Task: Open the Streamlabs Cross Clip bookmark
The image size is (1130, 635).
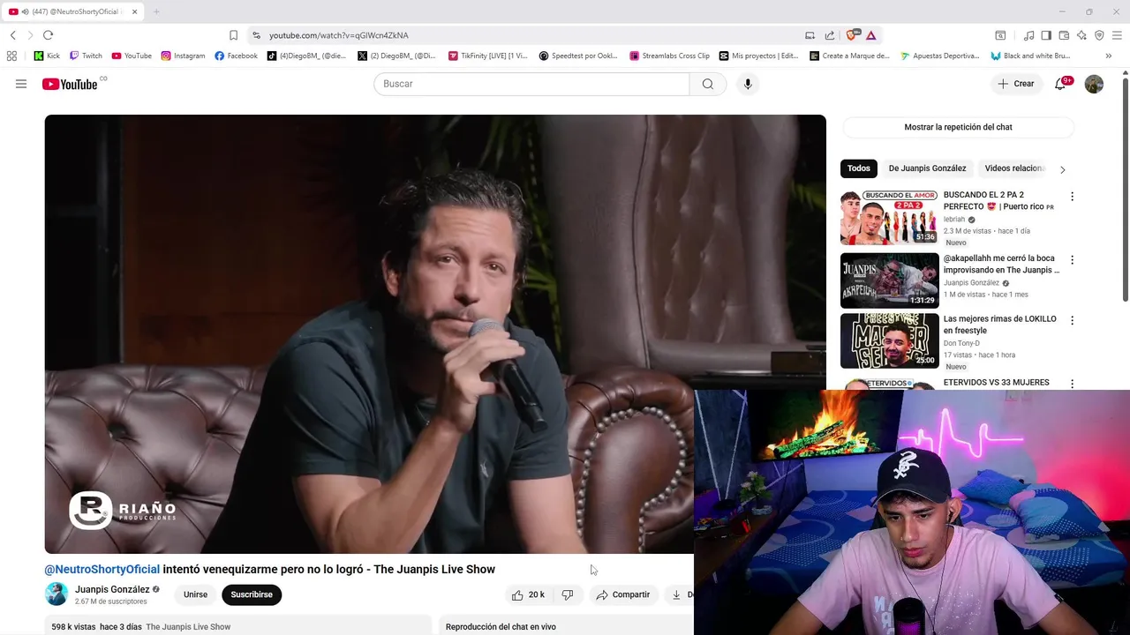Action: pos(669,56)
